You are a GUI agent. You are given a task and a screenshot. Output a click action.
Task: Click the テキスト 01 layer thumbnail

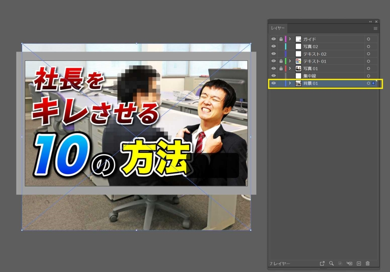coord(298,61)
